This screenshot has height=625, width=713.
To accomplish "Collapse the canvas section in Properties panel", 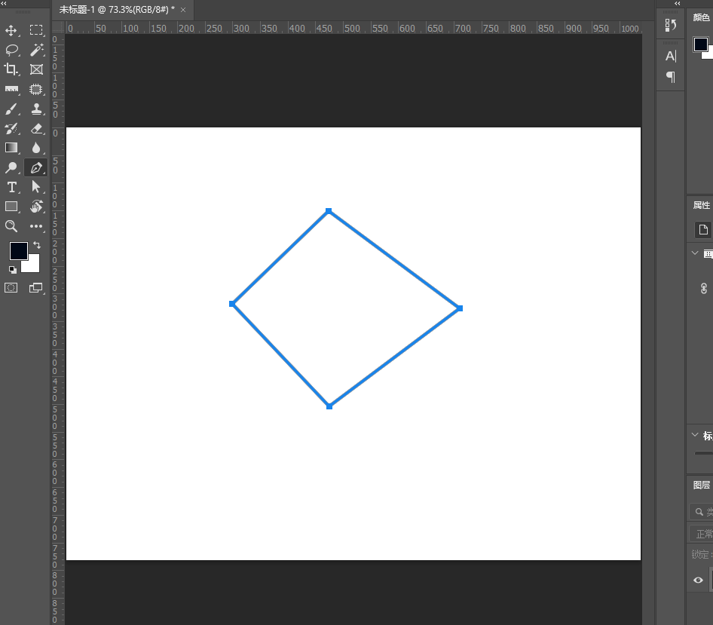I will coord(695,253).
